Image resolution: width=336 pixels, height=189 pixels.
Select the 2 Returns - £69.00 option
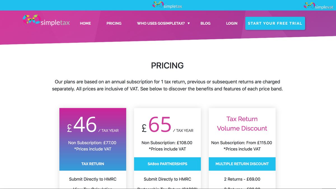[242, 179]
